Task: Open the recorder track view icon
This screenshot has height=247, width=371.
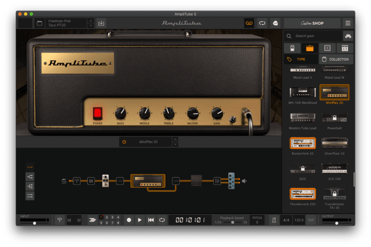Action: (x=92, y=220)
